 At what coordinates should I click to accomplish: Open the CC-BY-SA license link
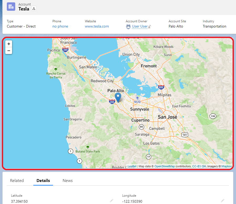coord(199,166)
